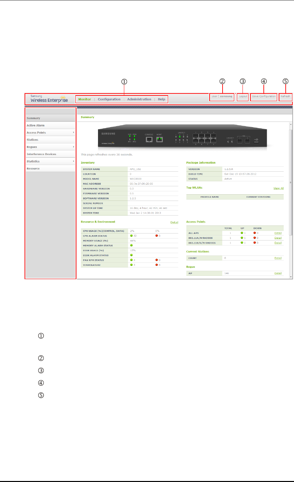The image size is (294, 482).
Task: Click the CONSOLE port on device image
Action: (148, 139)
